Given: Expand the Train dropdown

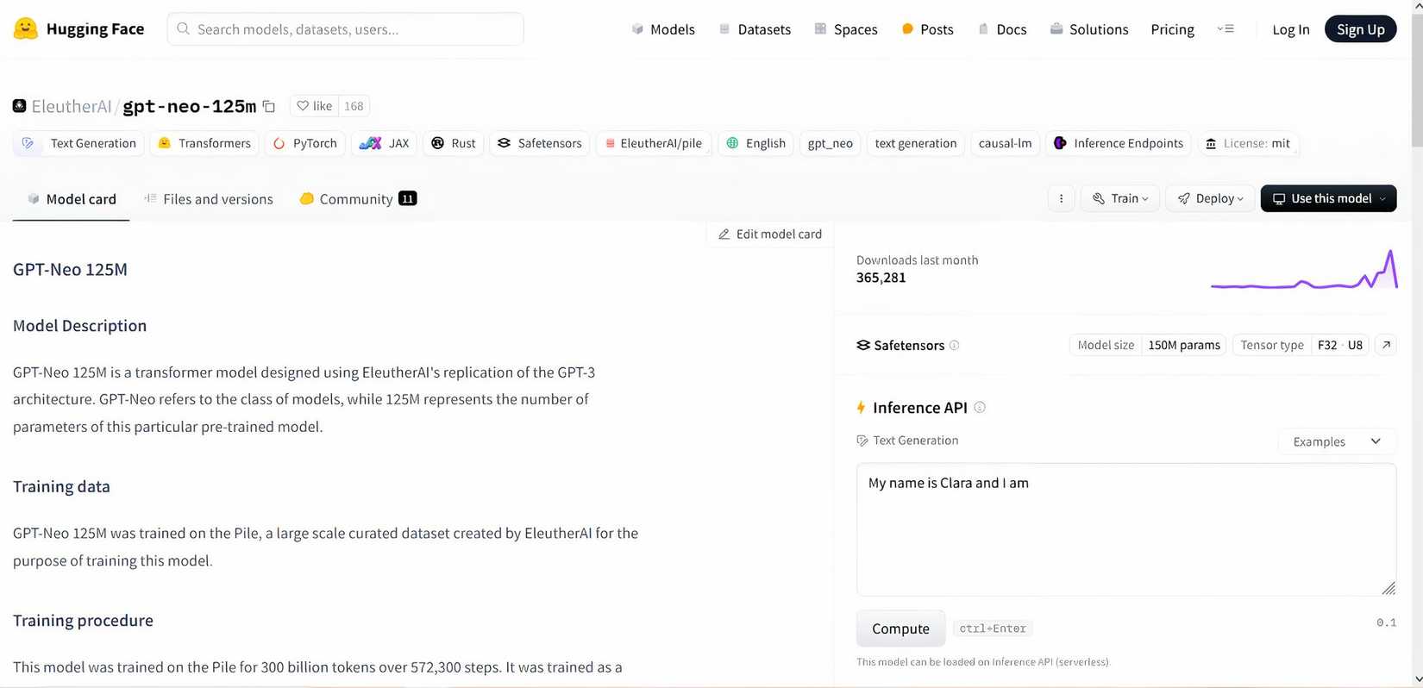Looking at the screenshot, I should click(x=1119, y=198).
